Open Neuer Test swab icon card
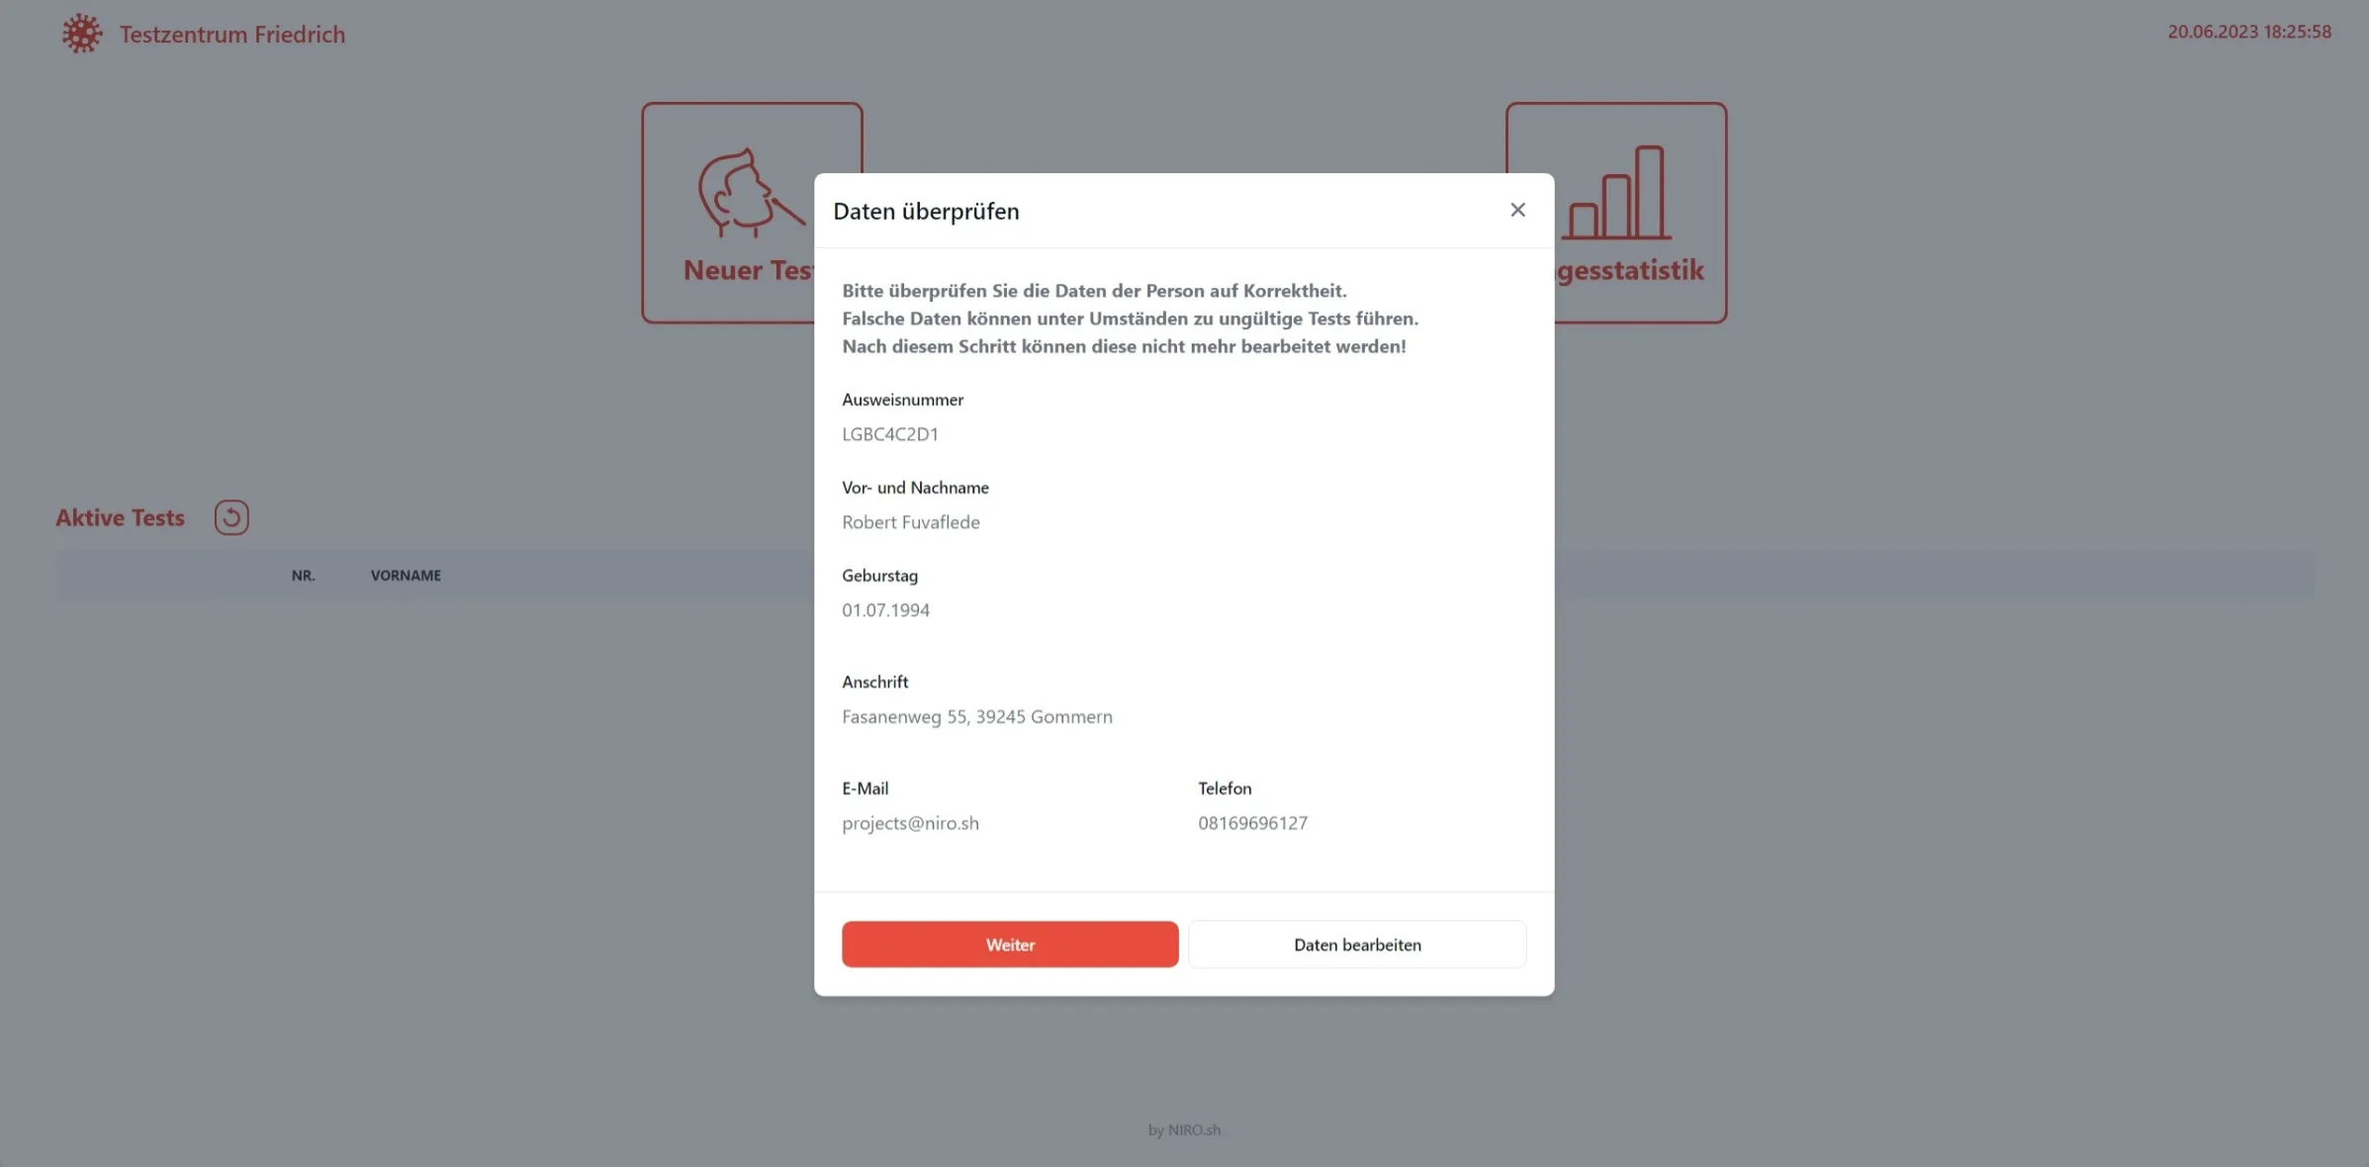The image size is (2369, 1167). point(752,213)
